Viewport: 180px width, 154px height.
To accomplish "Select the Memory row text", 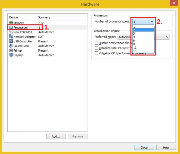I will click(x=19, y=23).
